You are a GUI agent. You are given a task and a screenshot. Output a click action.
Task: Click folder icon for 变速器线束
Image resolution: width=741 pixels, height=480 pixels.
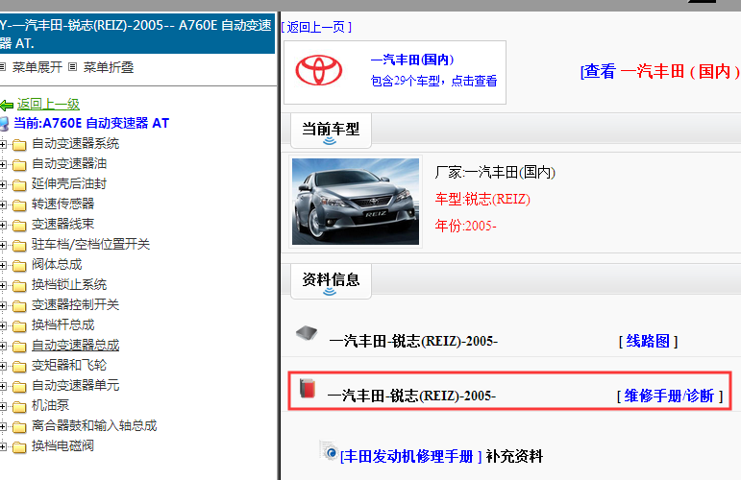click(19, 226)
